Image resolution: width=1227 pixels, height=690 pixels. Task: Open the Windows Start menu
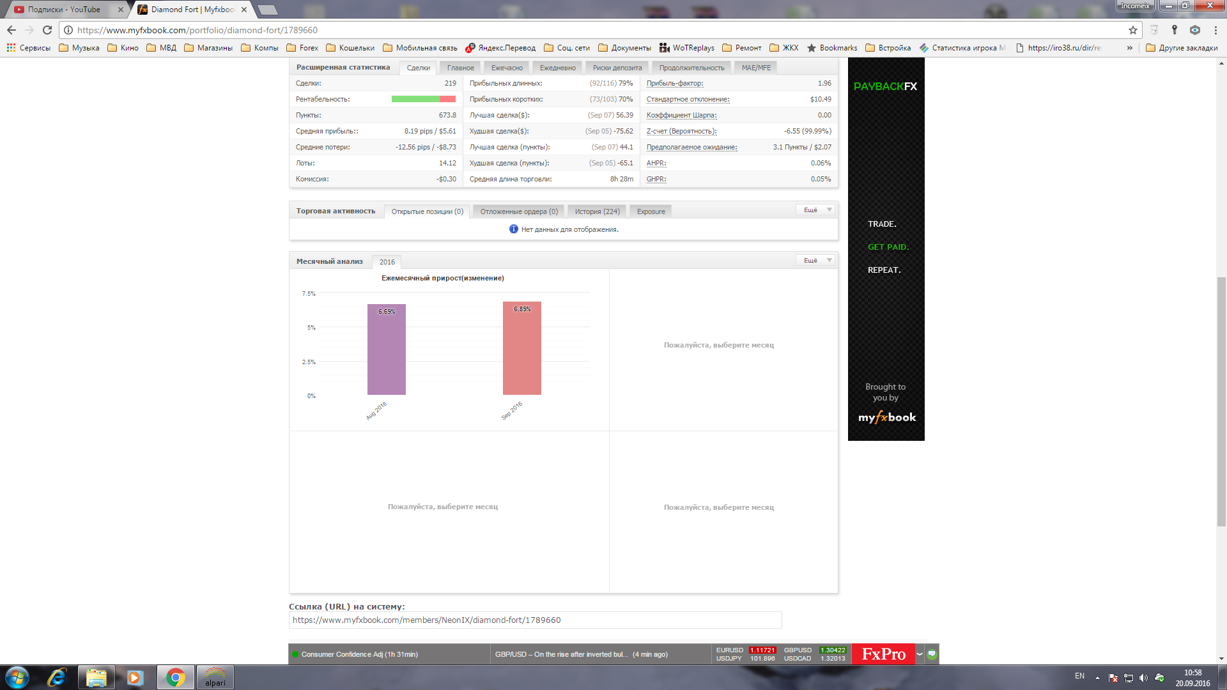17,677
